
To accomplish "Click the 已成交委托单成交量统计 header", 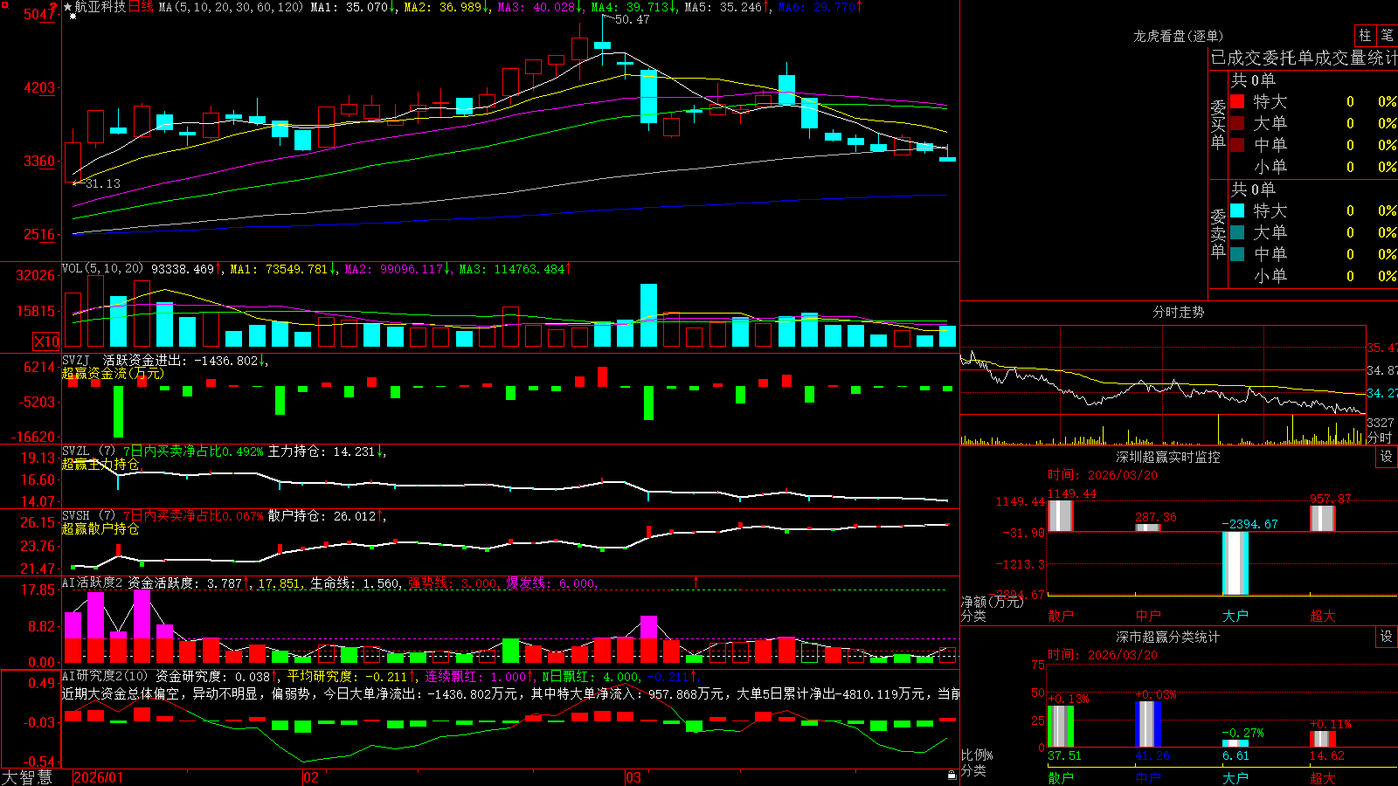I will pyautogui.click(x=1304, y=58).
